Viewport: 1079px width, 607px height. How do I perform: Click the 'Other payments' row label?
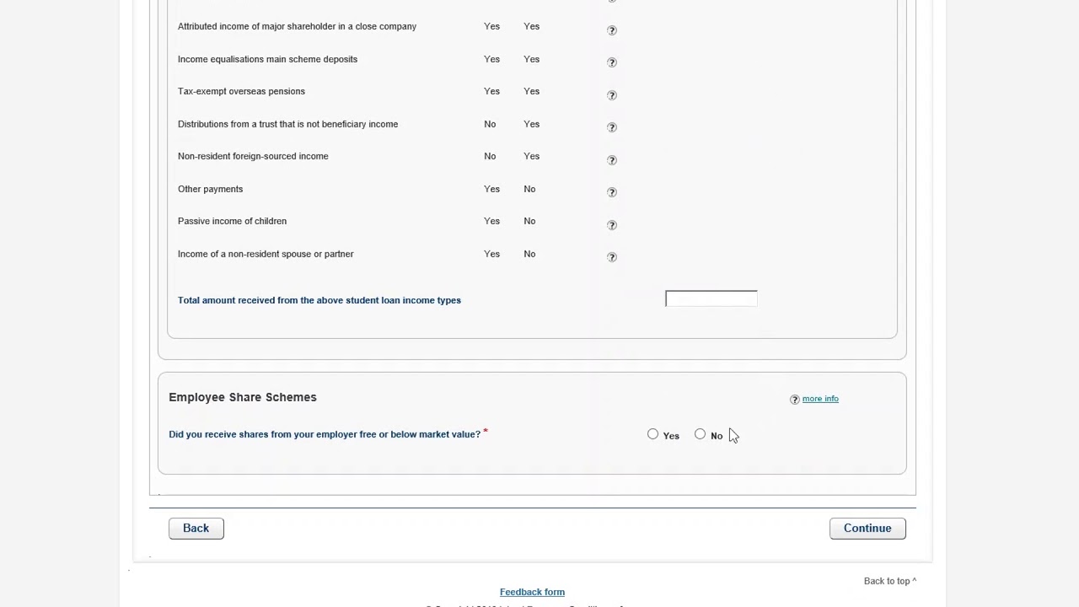[210, 189]
